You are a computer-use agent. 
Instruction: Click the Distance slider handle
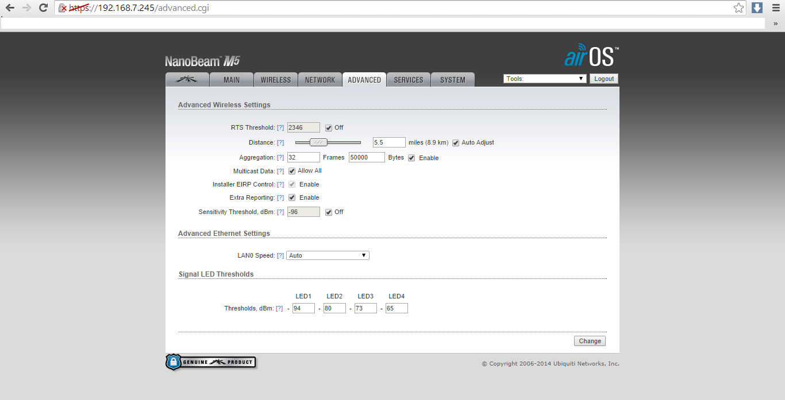(x=318, y=142)
